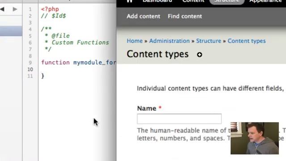The image size is (286, 161).
Task: Click the webcam video thumbnail of the presenter
Action: 255,138
